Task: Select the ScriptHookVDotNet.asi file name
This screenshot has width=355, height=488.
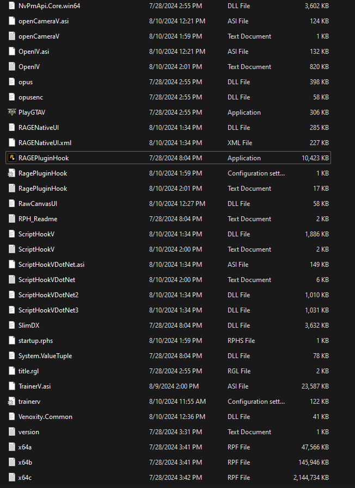Action: click(x=51, y=265)
